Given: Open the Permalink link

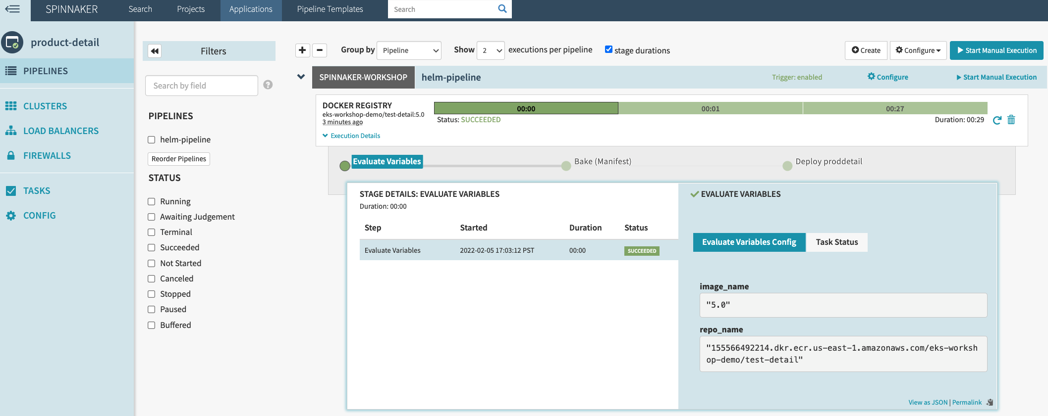Looking at the screenshot, I should point(967,402).
